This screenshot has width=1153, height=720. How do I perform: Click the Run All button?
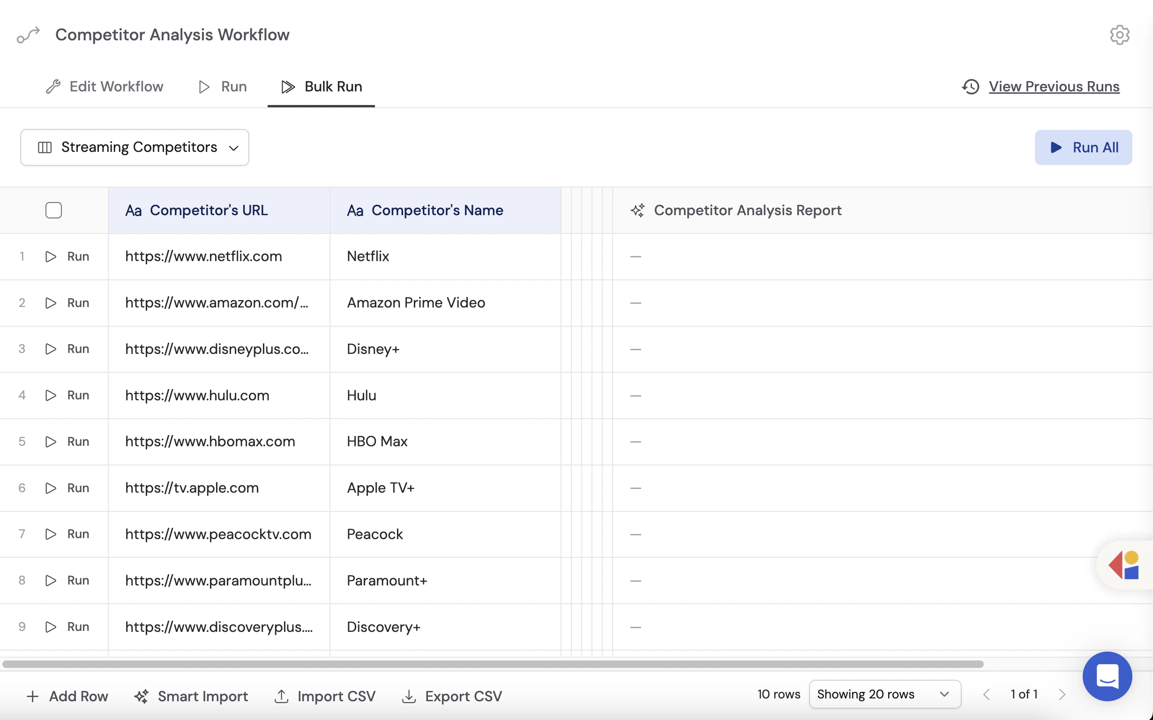(1083, 147)
